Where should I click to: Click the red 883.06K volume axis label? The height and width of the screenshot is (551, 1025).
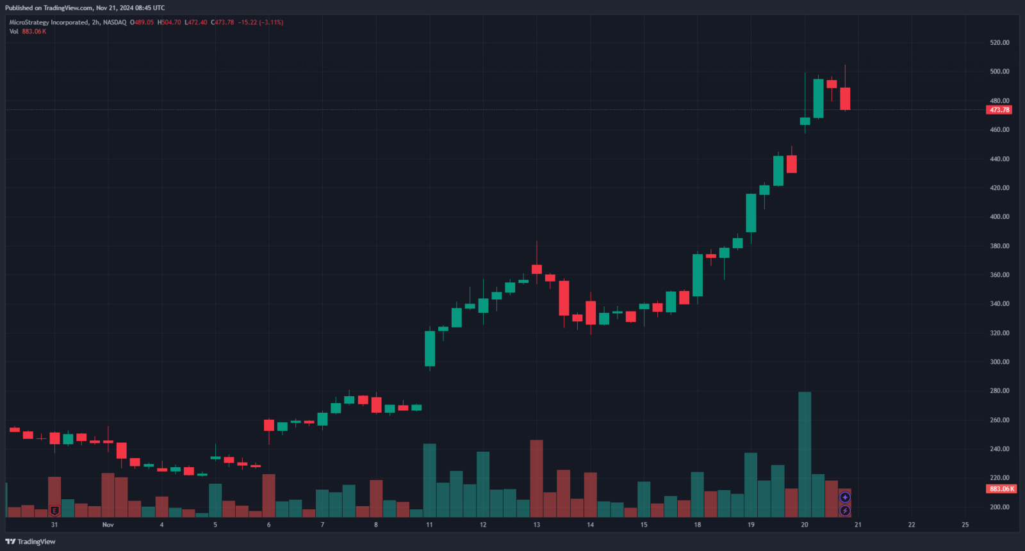point(1001,489)
